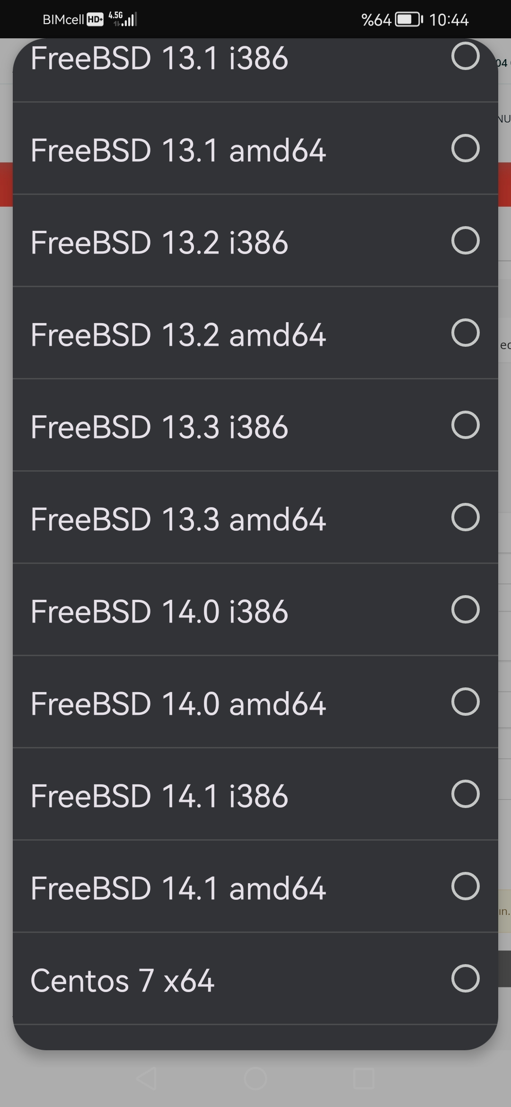511x1107 pixels.
Task: Choose the FreeBSD 13.1 amd64 radio button
Action: click(466, 148)
